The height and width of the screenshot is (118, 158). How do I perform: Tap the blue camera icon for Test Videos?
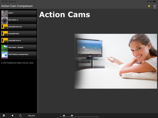[5, 55]
